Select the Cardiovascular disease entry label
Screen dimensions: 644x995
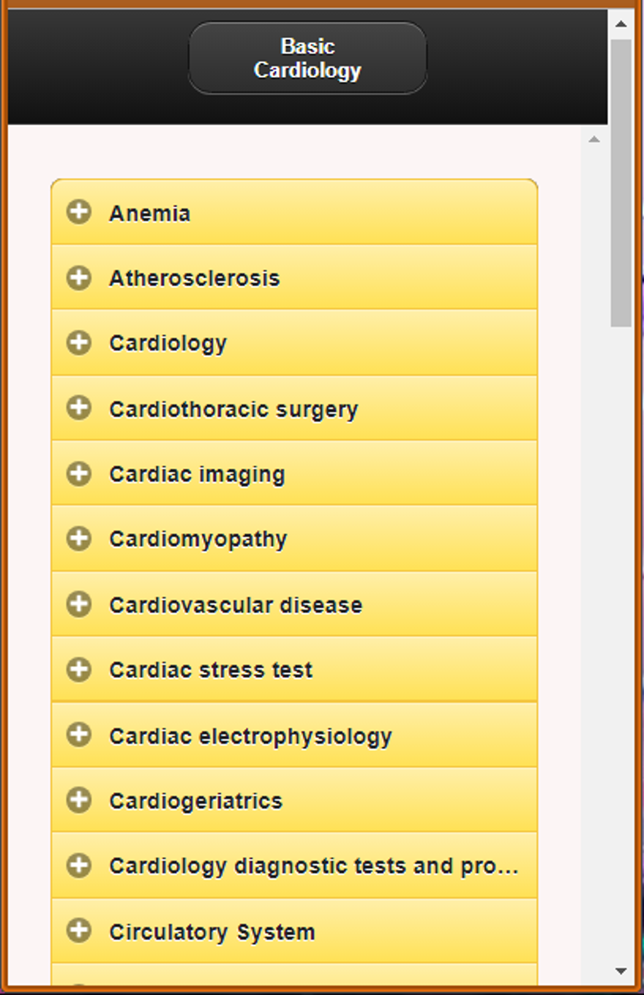tap(236, 605)
